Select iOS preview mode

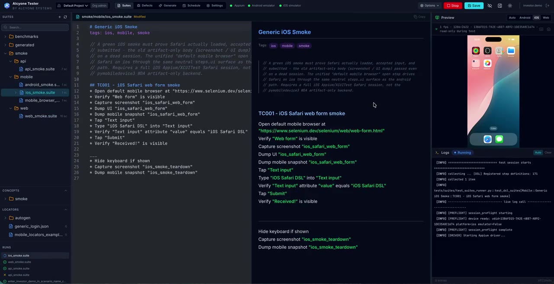coord(536,18)
